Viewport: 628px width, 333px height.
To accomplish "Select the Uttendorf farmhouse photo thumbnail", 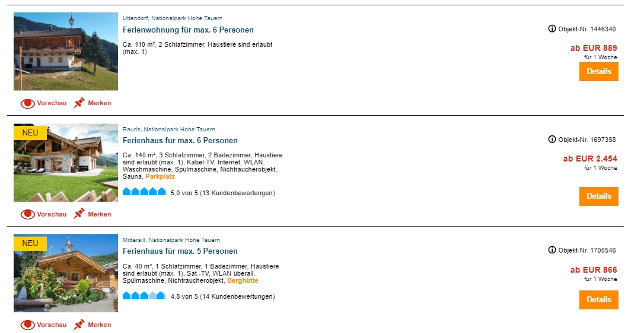I will point(66,51).
